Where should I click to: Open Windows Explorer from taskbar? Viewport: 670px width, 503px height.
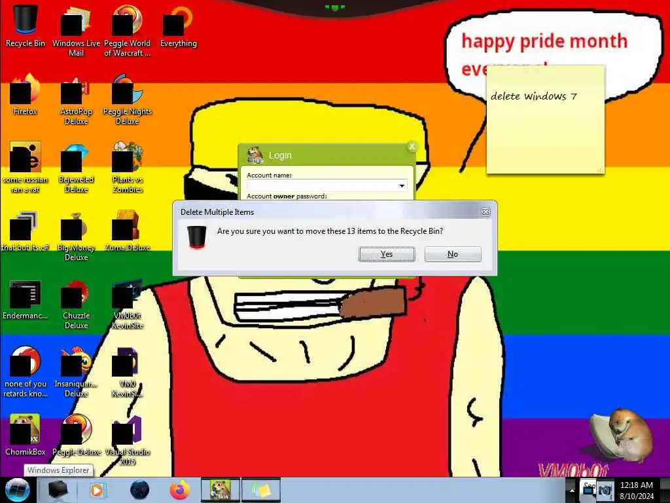[58, 490]
